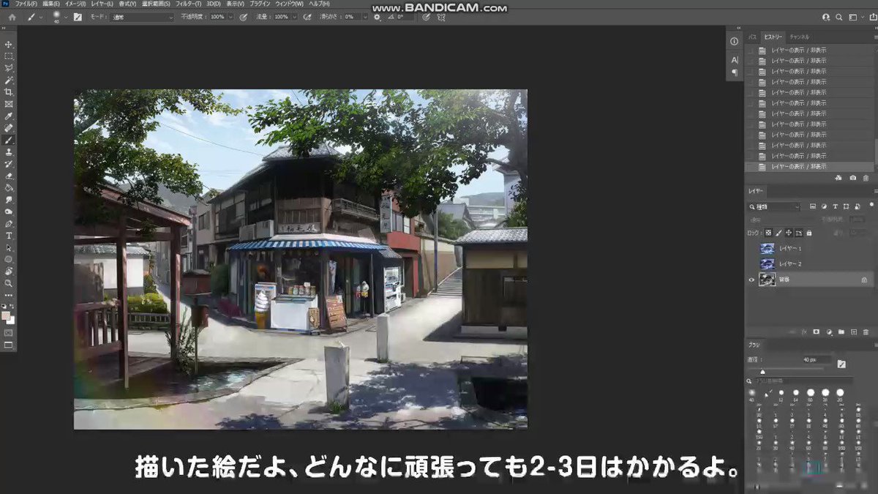The height and width of the screenshot is (494, 878).
Task: Filter for pixel layers icon
Action: point(813,206)
